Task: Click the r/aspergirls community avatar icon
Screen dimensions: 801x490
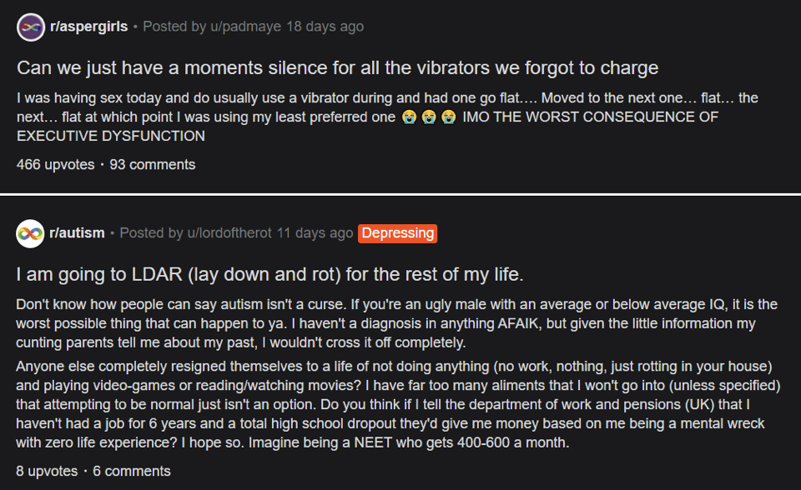Action: [30, 27]
